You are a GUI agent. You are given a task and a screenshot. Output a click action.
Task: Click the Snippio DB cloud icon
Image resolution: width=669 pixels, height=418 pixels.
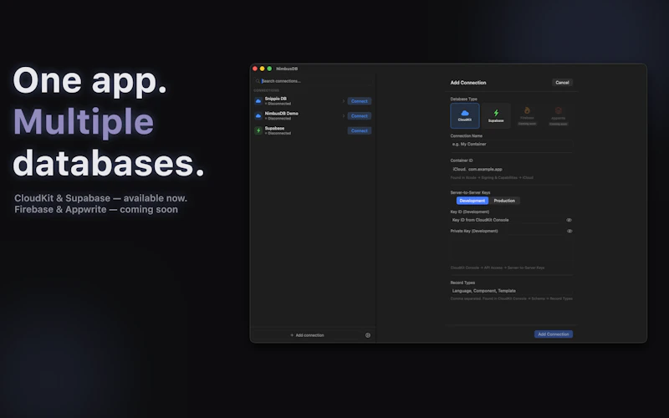(258, 101)
